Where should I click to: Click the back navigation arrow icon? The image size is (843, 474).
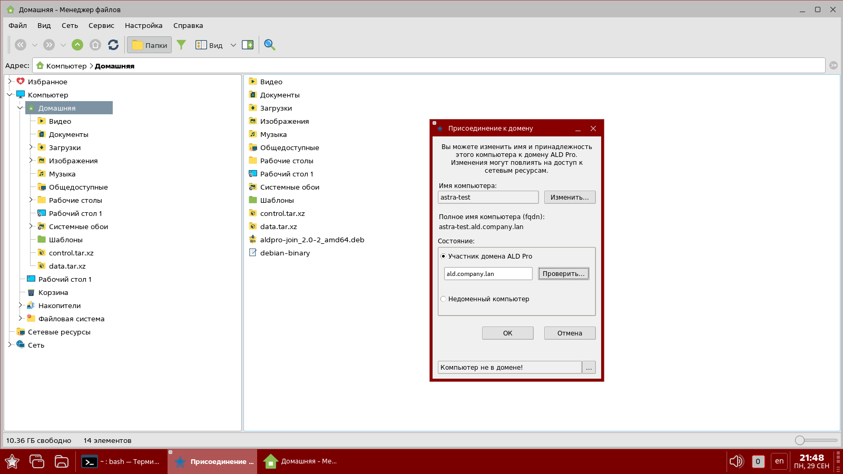coord(21,45)
